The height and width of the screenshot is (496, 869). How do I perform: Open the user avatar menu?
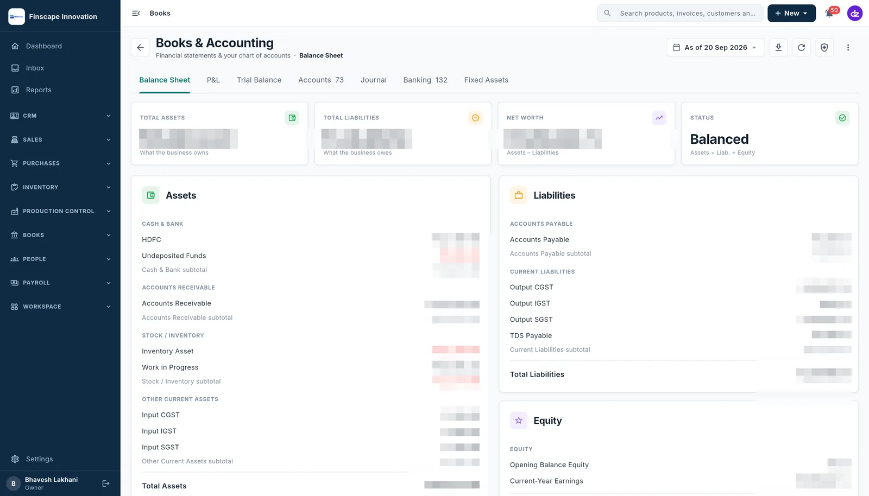click(855, 14)
